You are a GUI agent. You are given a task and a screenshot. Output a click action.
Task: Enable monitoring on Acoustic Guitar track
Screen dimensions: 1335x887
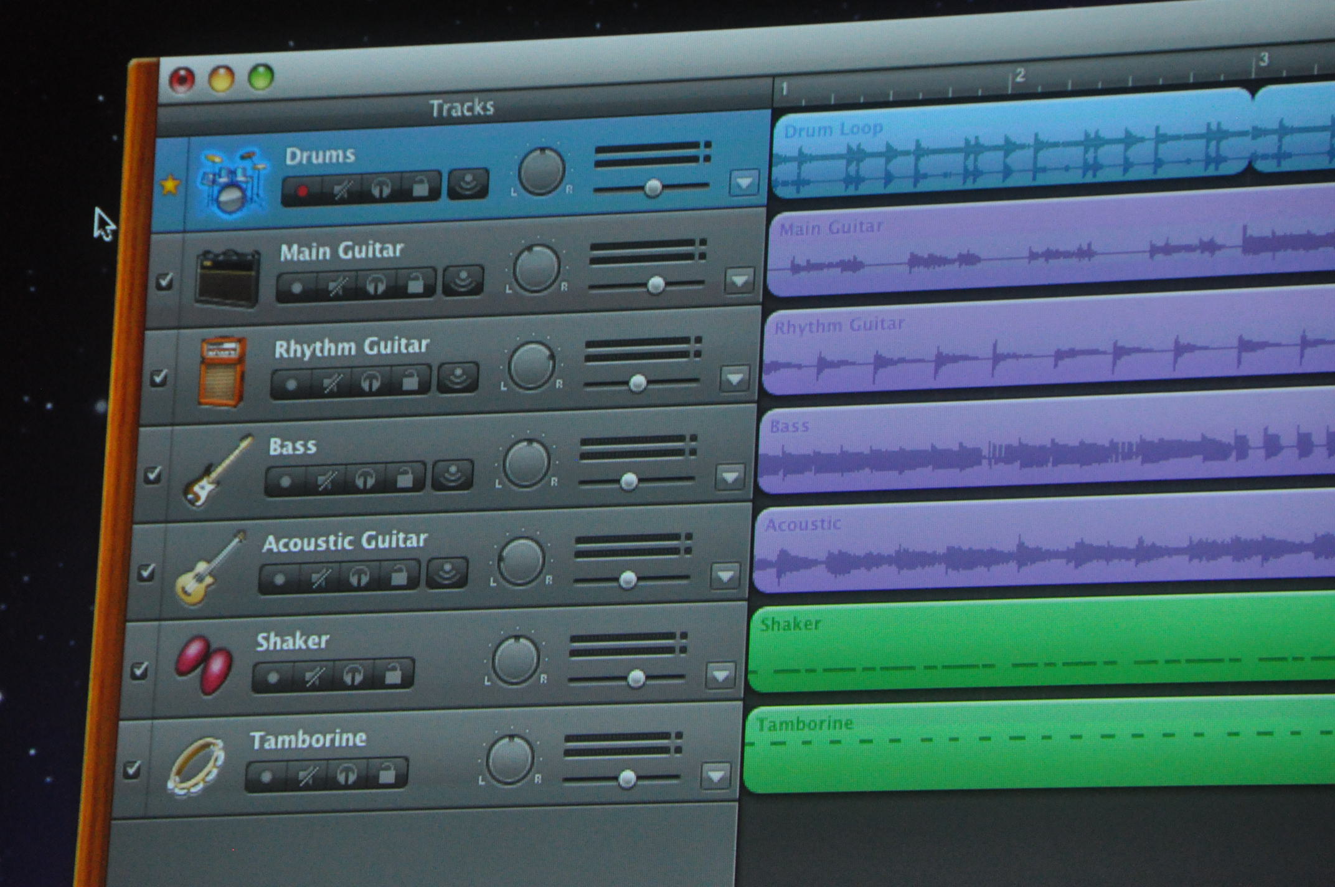[x=447, y=572]
